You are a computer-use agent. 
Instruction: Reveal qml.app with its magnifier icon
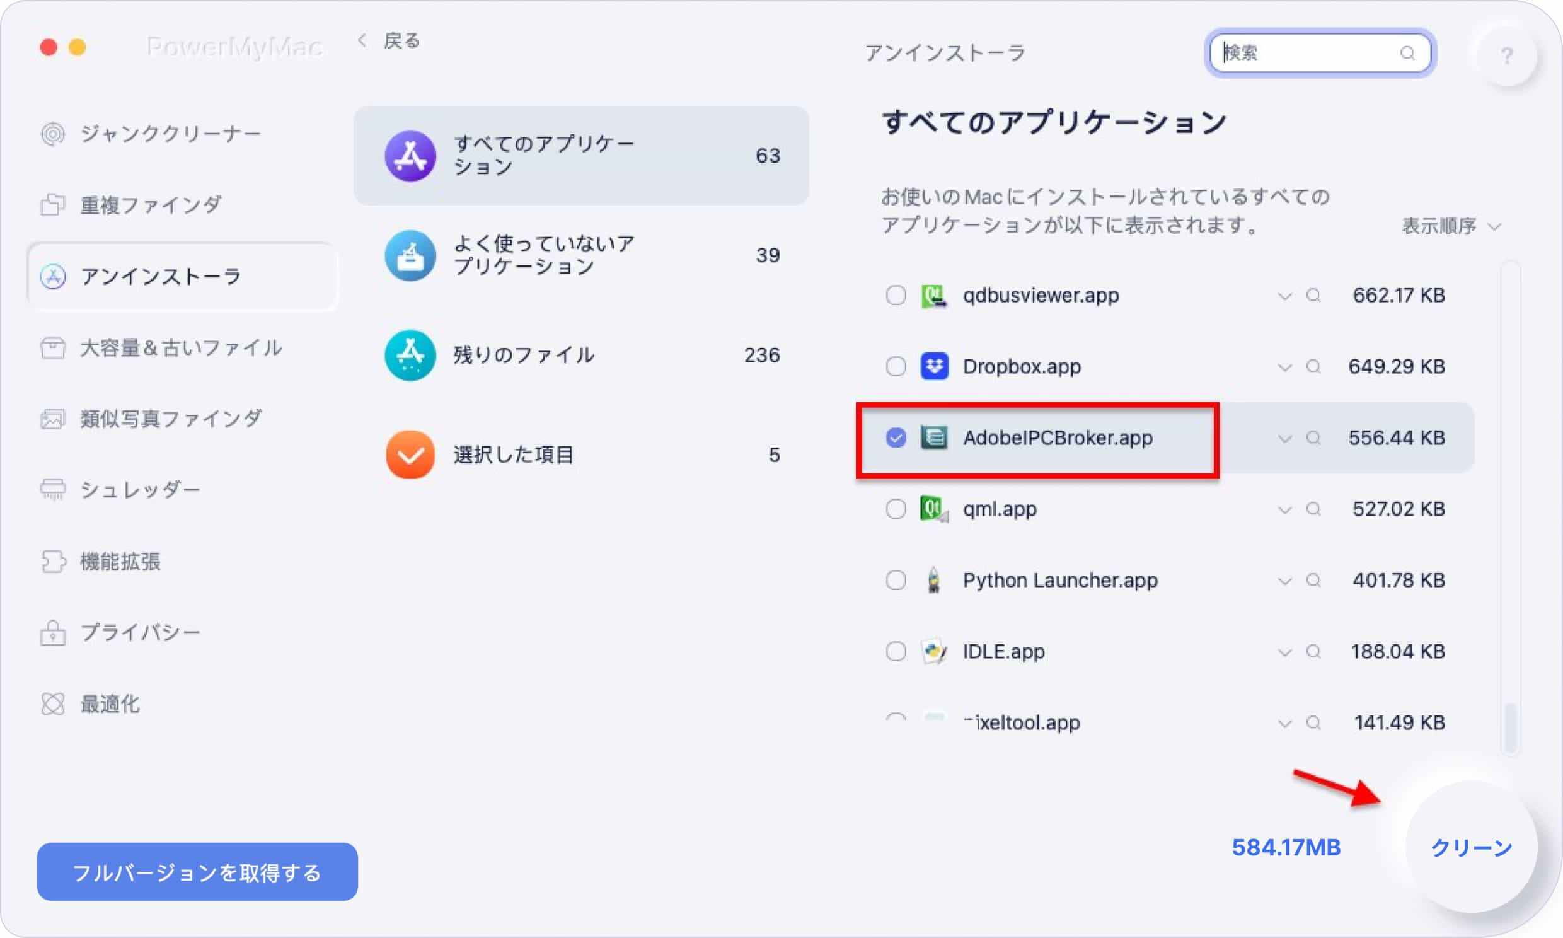pyautogui.click(x=1313, y=509)
